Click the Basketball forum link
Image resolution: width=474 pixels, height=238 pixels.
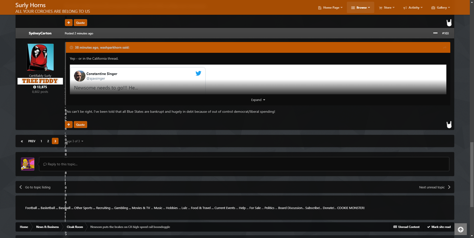[48, 208]
